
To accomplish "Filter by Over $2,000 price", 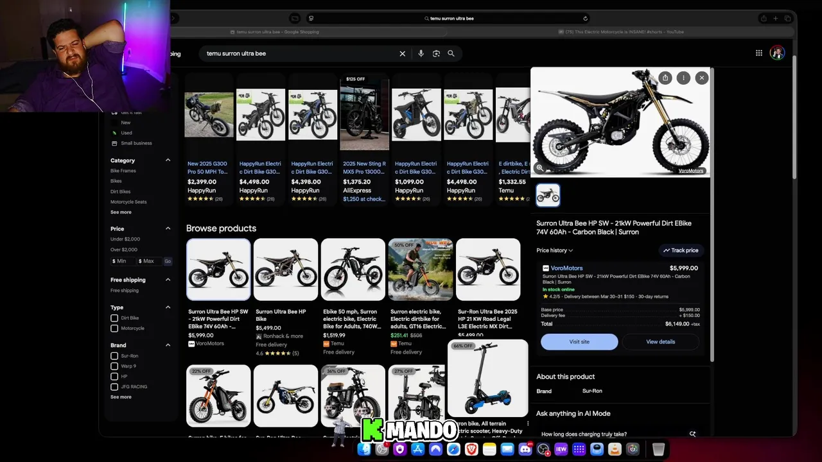I will 124,250.
